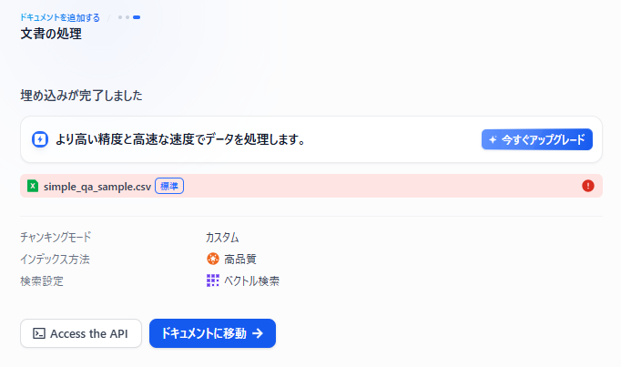Image resolution: width=621 pixels, height=367 pixels.
Task: Click the sparkle icon on 今すぐアップグレード button
Action: pos(493,140)
